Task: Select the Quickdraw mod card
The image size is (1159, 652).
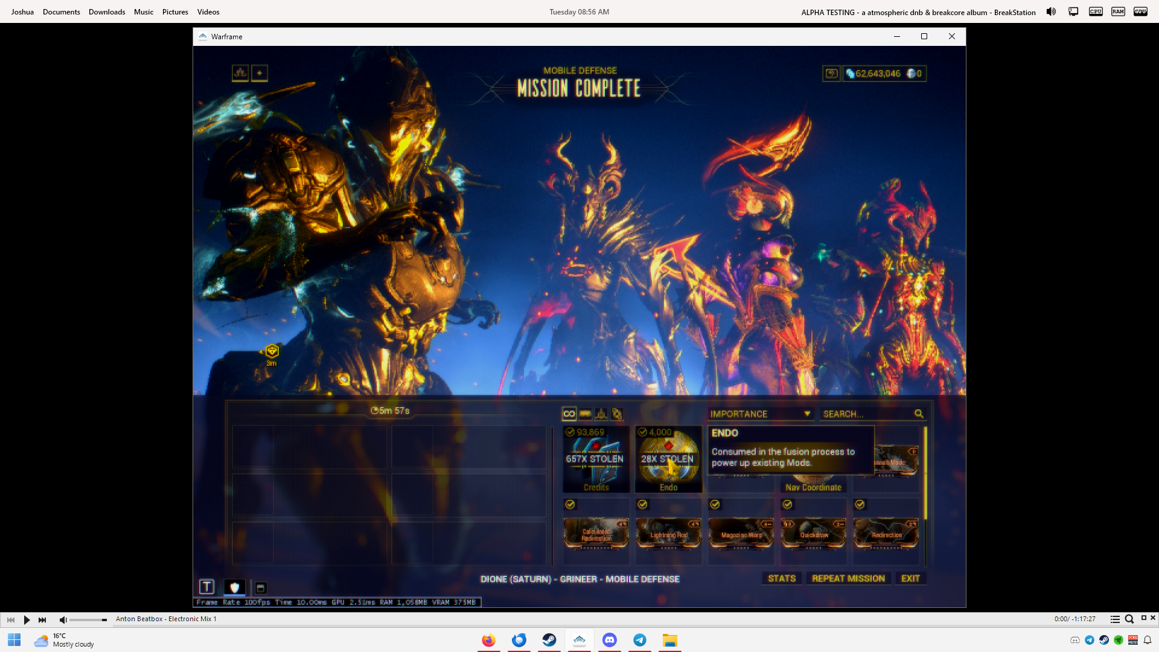Action: pyautogui.click(x=813, y=533)
